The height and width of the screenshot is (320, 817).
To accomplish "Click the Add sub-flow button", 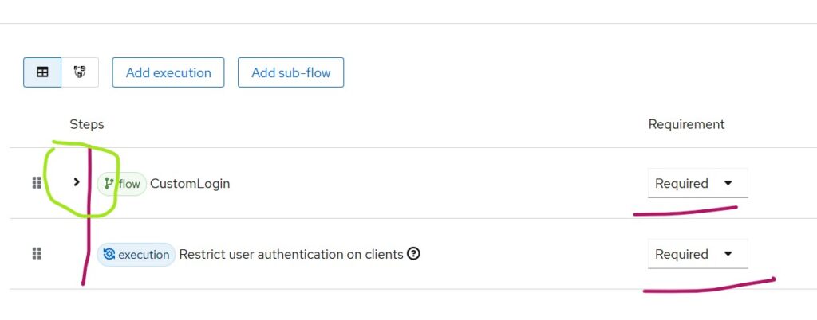I will click(x=290, y=72).
